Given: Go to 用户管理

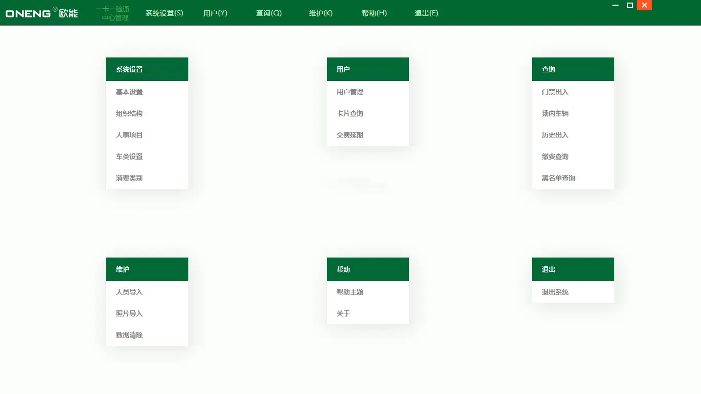Looking at the screenshot, I should coord(350,92).
